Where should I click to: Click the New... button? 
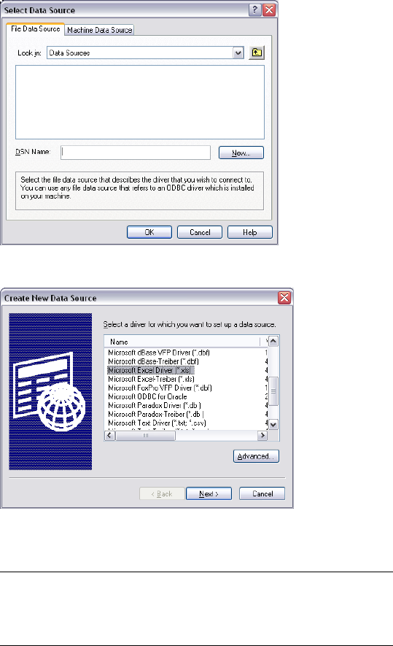tap(241, 153)
